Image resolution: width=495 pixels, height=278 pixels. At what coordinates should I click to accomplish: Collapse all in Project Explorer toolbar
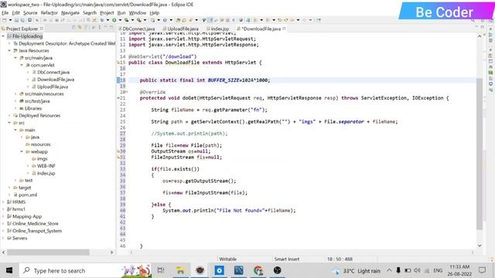[x=74, y=28]
